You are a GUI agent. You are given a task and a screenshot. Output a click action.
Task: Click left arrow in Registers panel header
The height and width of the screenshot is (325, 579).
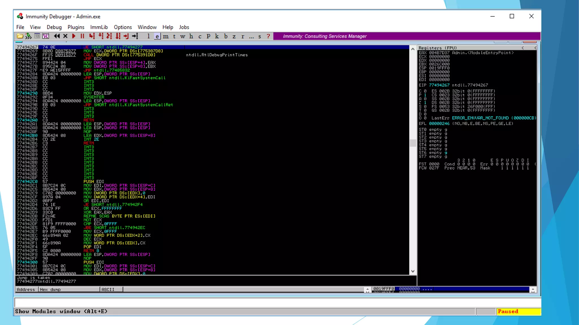(522, 48)
